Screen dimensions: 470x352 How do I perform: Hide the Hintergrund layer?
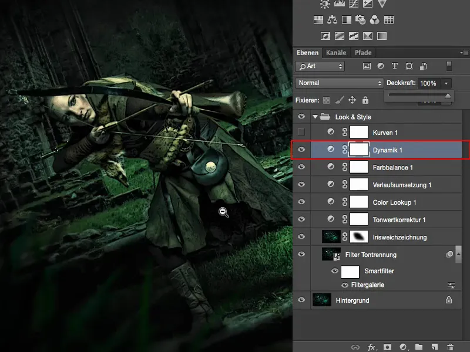click(x=301, y=300)
